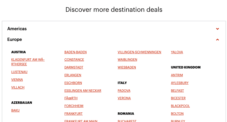227x122 pixels.
Task: Click the Constance destination link
Action: pyautogui.click(x=74, y=60)
